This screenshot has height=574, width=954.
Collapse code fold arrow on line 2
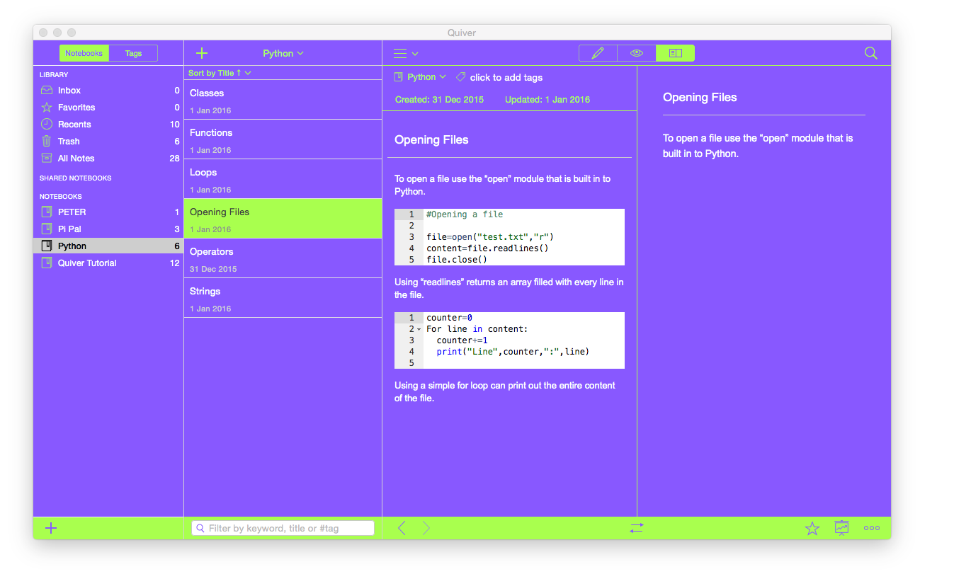[419, 329]
